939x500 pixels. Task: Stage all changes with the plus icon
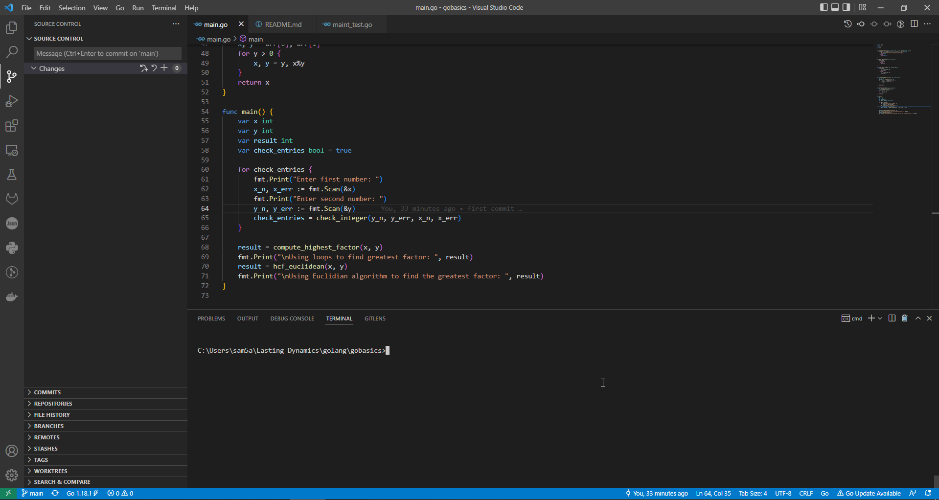pos(164,68)
